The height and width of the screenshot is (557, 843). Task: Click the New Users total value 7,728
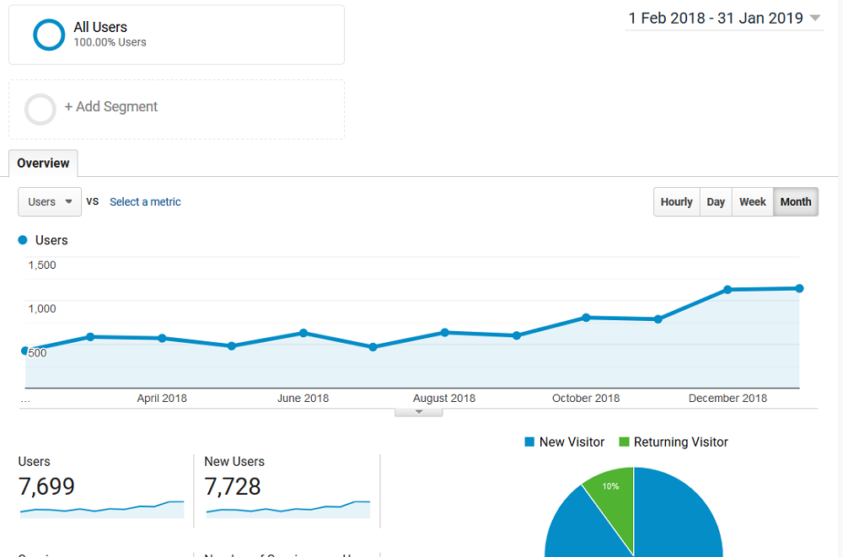(233, 486)
